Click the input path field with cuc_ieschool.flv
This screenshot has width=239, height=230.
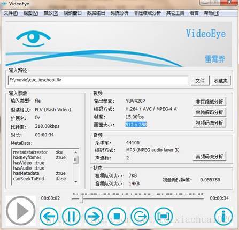click(98, 80)
